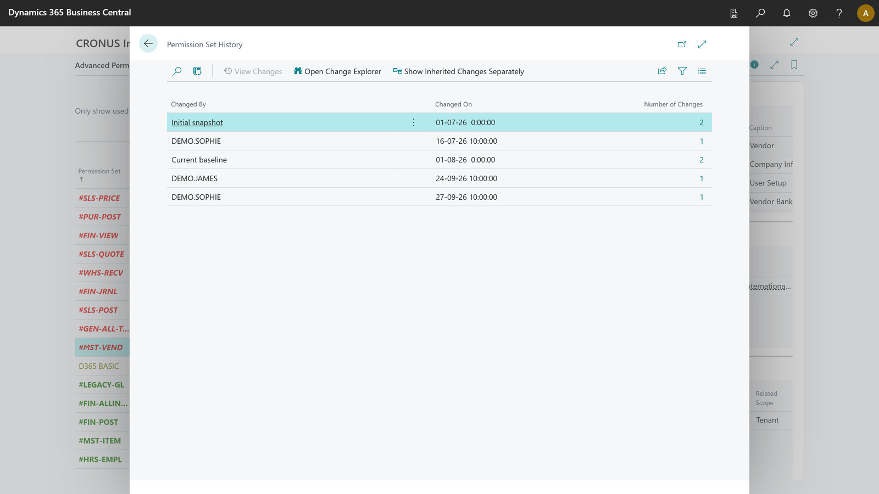Image resolution: width=879 pixels, height=494 pixels.
Task: Open the Help question mark
Action: (x=839, y=13)
